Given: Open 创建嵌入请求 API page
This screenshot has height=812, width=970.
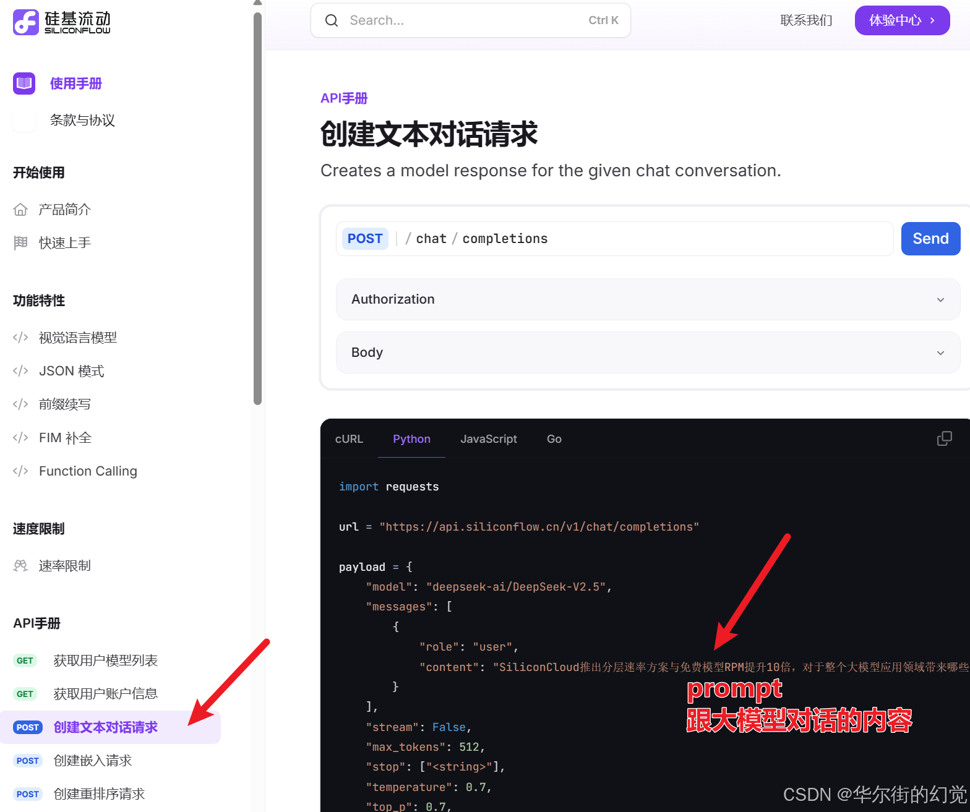Looking at the screenshot, I should coord(92,761).
